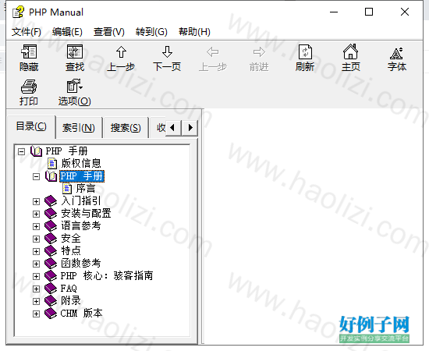Open the 文件(F) menu
Screen dimensions: 429x351
click(x=27, y=32)
